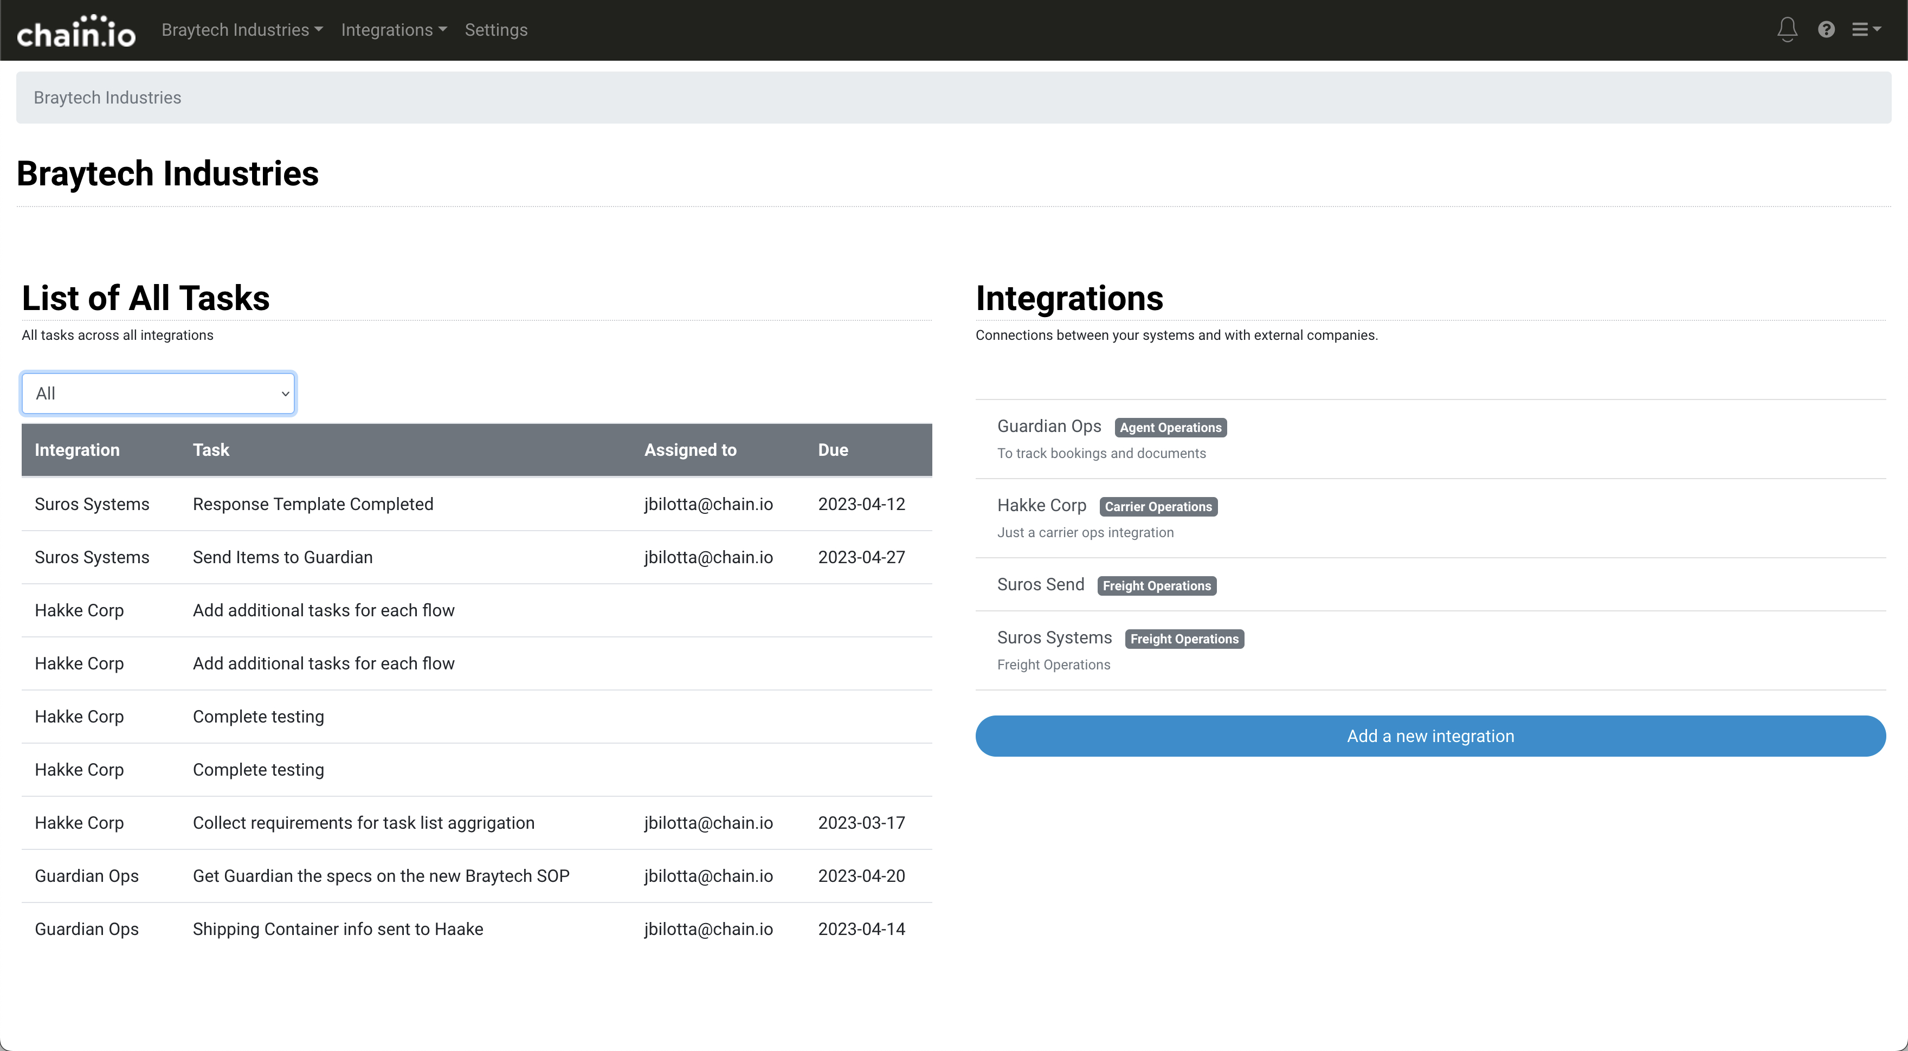Click the Due column header
Viewport: 1908px width, 1051px height.
click(x=833, y=449)
